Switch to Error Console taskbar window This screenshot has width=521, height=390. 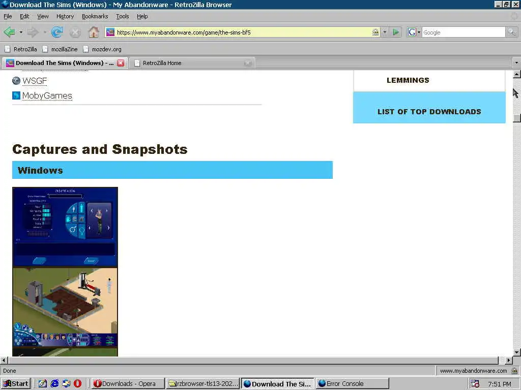tap(352, 383)
